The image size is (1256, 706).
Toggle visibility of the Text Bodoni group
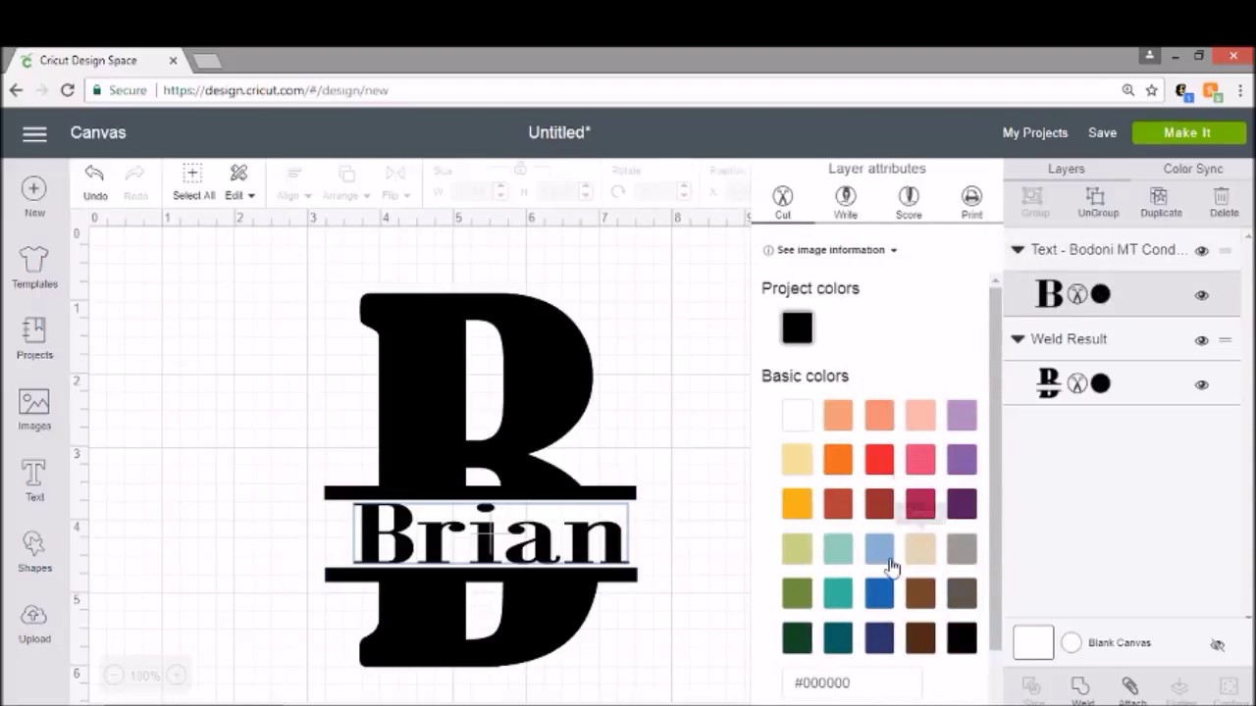pos(1201,251)
